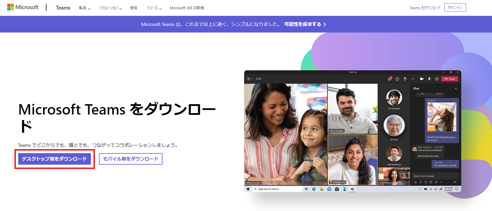The width and height of the screenshot is (492, 211).
Task: Click the taskbar clock showing 10:10 AM
Action: point(448,189)
